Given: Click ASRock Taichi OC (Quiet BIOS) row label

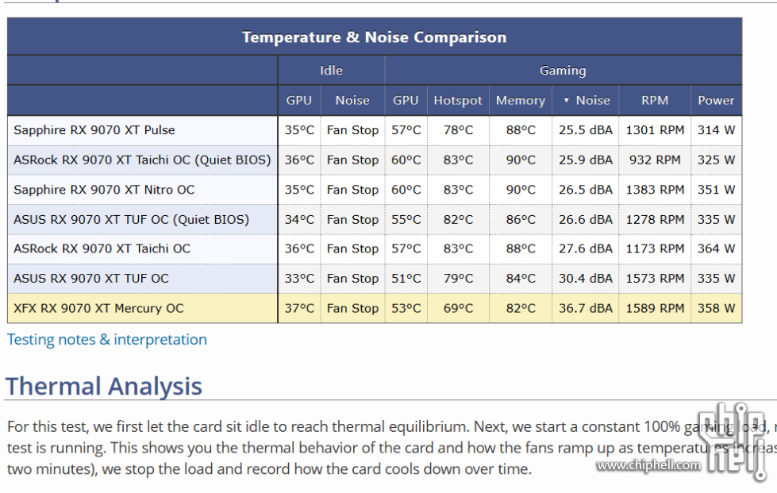Looking at the screenshot, I should [x=142, y=160].
